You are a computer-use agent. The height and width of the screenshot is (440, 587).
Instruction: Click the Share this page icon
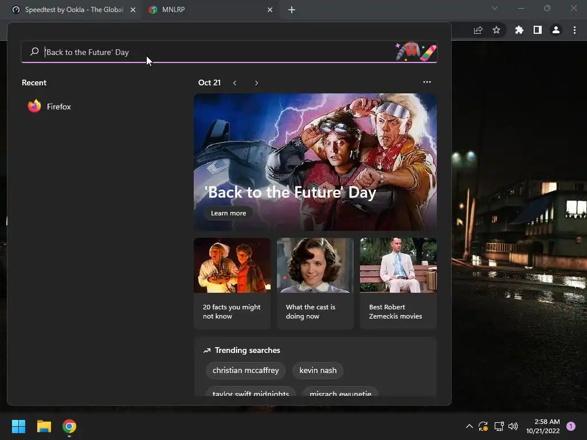point(478,30)
